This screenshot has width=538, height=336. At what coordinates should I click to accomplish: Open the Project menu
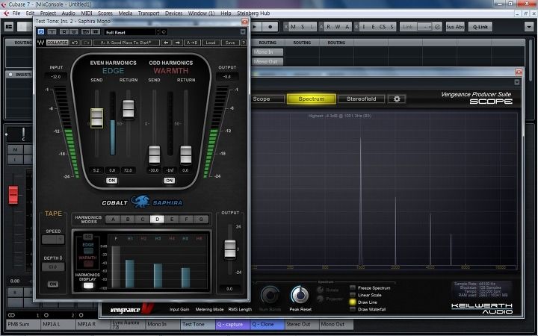pyautogui.click(x=48, y=13)
